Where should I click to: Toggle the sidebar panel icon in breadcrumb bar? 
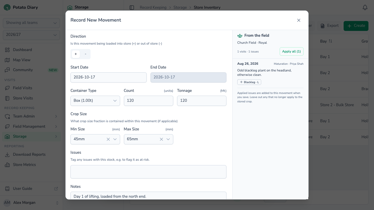click(x=132, y=8)
